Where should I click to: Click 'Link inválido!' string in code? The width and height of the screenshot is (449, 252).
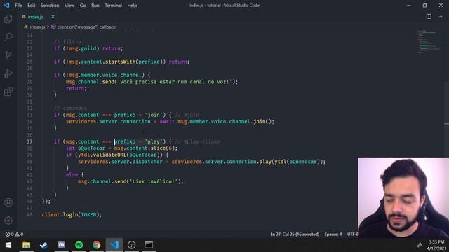click(x=153, y=181)
